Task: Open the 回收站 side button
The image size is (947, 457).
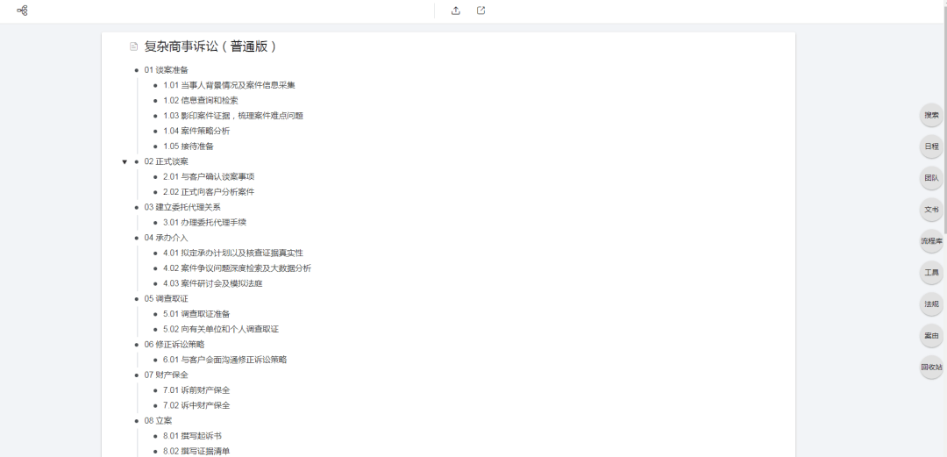Action: [931, 367]
